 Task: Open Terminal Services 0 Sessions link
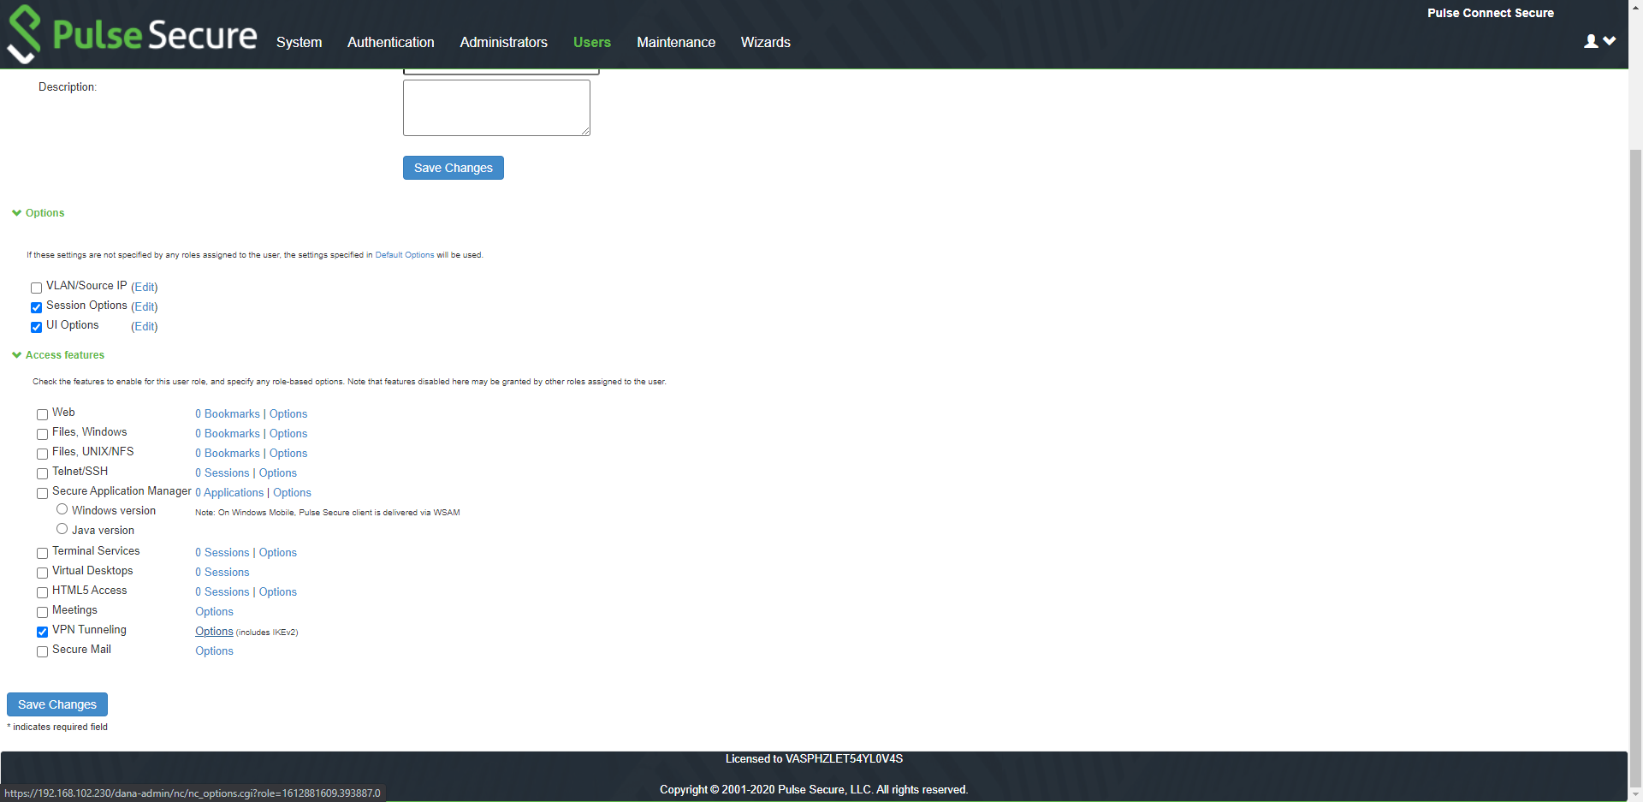coord(222,553)
